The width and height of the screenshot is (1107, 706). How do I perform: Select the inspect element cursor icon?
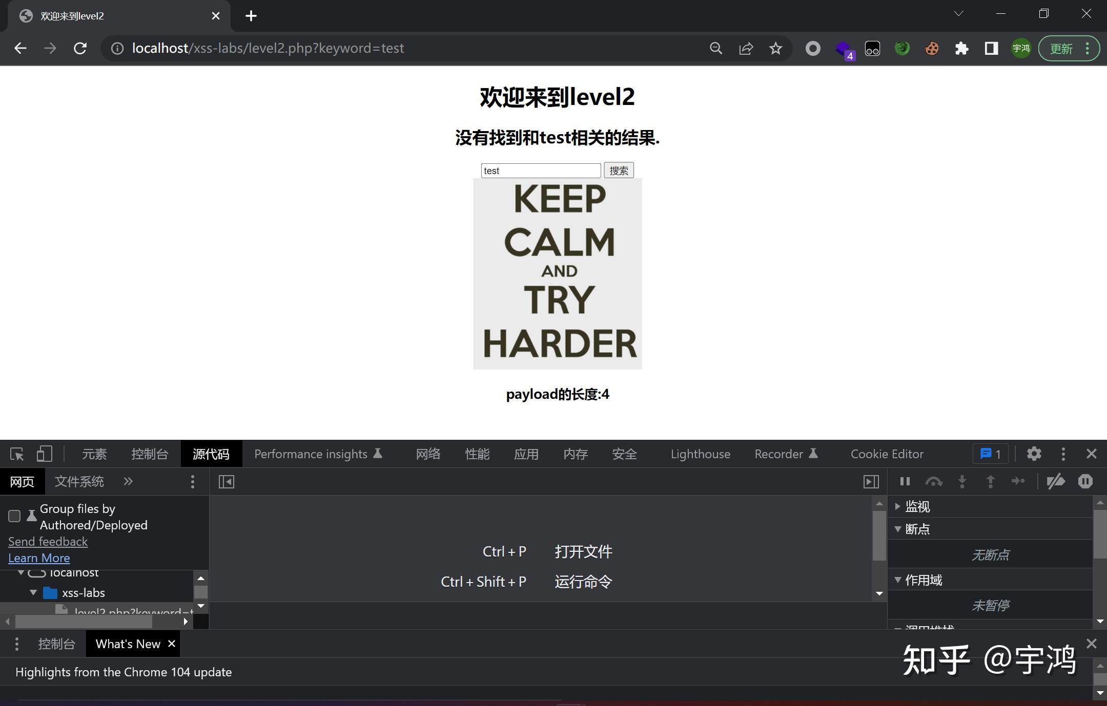(17, 454)
